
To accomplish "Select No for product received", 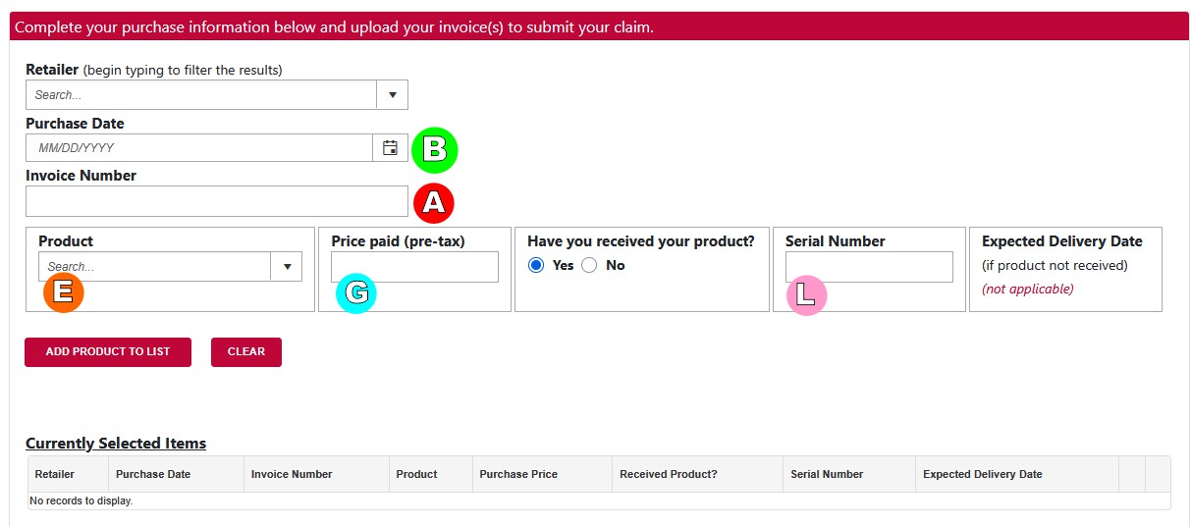I will coord(589,265).
